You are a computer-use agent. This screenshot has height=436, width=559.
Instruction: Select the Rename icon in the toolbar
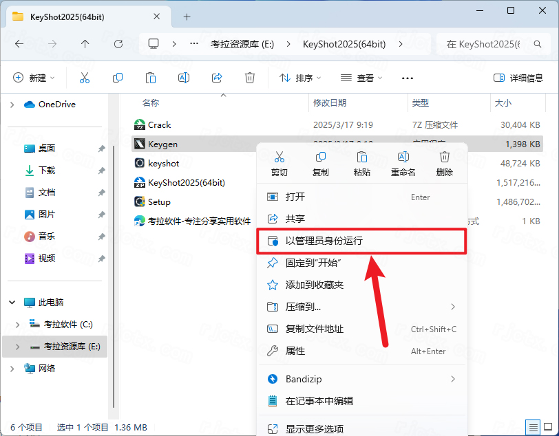pyautogui.click(x=184, y=77)
